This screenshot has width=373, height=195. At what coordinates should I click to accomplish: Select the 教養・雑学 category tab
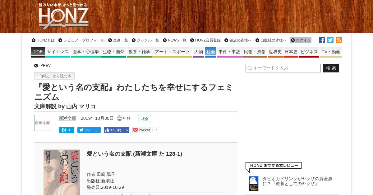tap(139, 52)
